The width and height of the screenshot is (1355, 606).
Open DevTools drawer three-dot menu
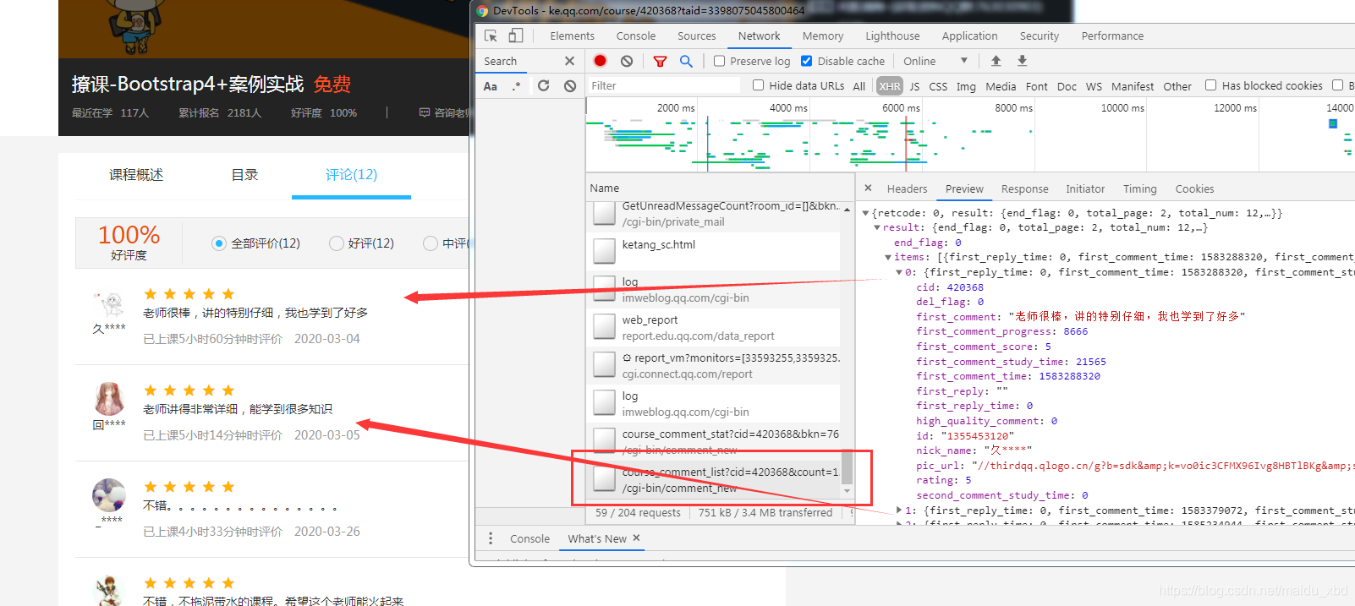click(491, 538)
